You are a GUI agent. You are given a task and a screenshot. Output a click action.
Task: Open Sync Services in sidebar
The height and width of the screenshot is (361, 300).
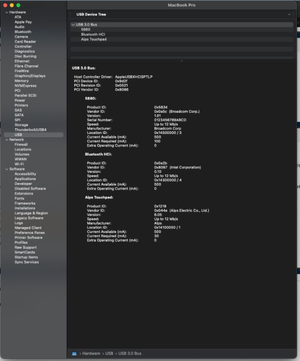click(x=26, y=262)
